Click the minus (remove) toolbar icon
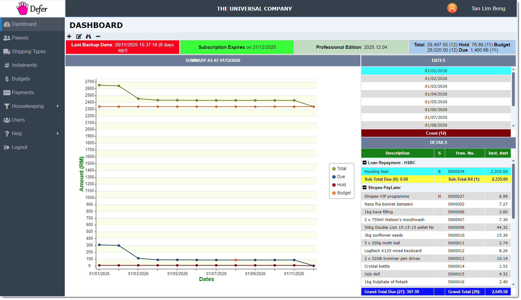 pyautogui.click(x=98, y=37)
